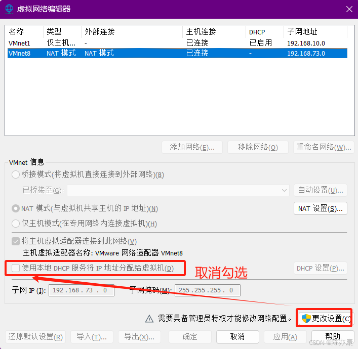
Task: Click the 重命名网络(W)... button
Action: [324, 147]
